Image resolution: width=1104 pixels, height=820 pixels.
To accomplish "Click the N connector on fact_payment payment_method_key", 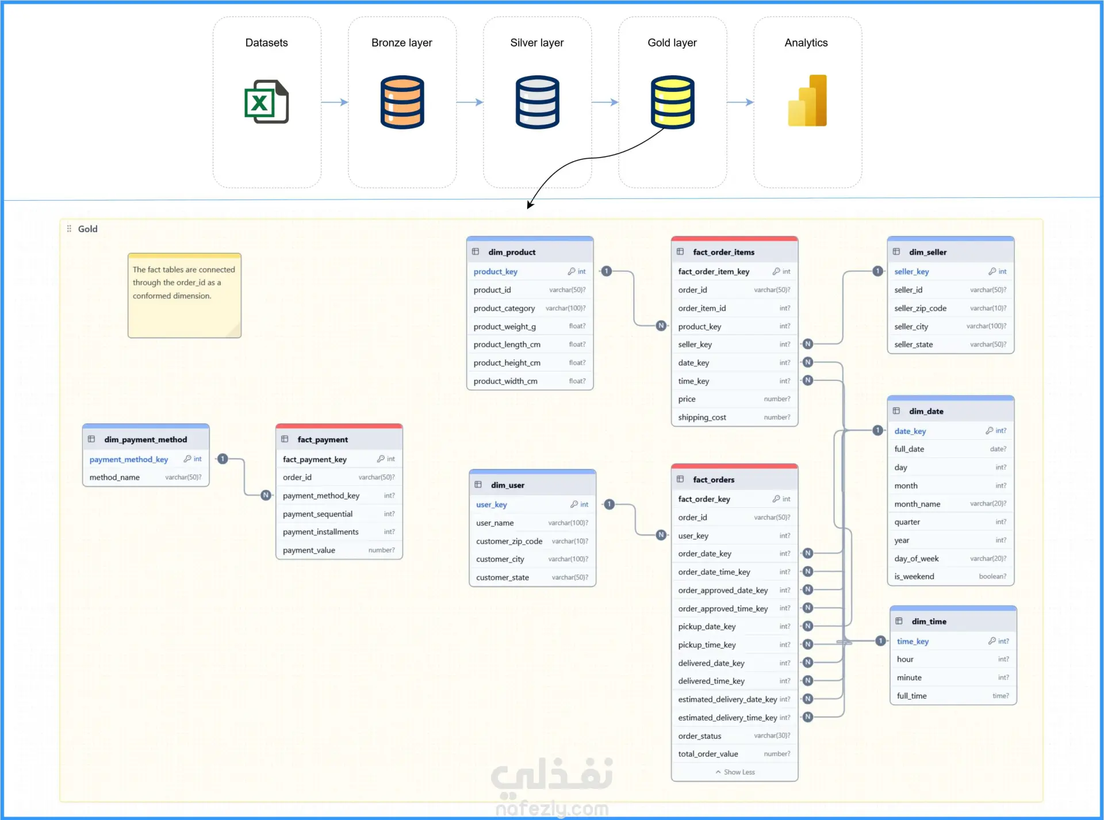I will coord(266,495).
